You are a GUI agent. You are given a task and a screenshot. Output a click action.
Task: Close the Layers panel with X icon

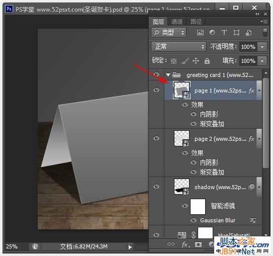[265, 14]
